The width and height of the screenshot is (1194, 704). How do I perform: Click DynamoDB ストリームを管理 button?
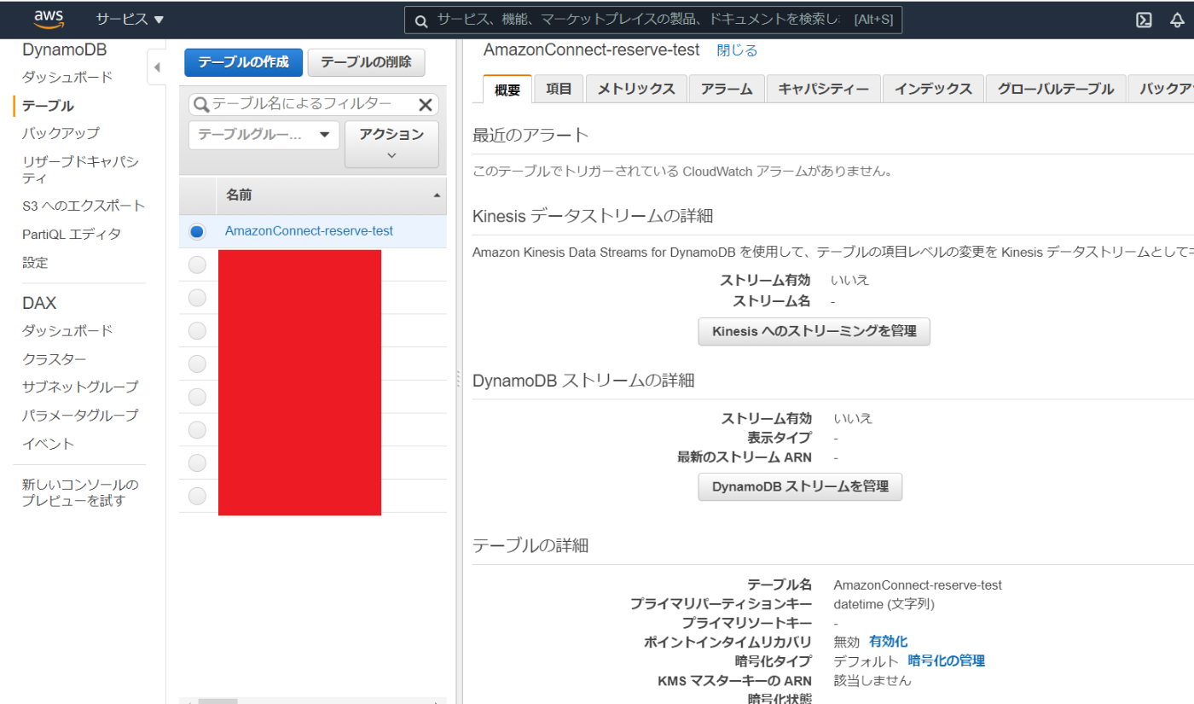800,486
